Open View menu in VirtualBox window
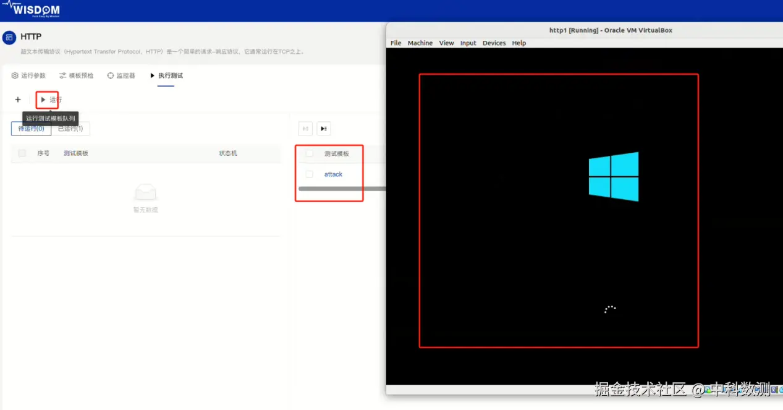The height and width of the screenshot is (410, 783). tap(447, 43)
